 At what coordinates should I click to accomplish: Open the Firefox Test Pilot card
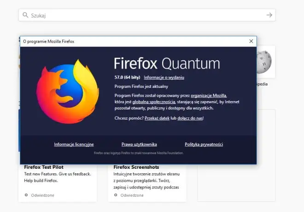click(x=58, y=183)
